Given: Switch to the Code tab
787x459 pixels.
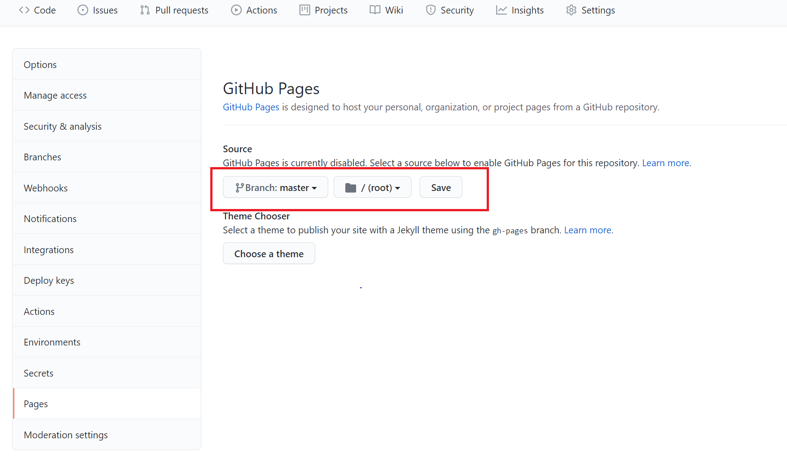Looking at the screenshot, I should 37,10.
